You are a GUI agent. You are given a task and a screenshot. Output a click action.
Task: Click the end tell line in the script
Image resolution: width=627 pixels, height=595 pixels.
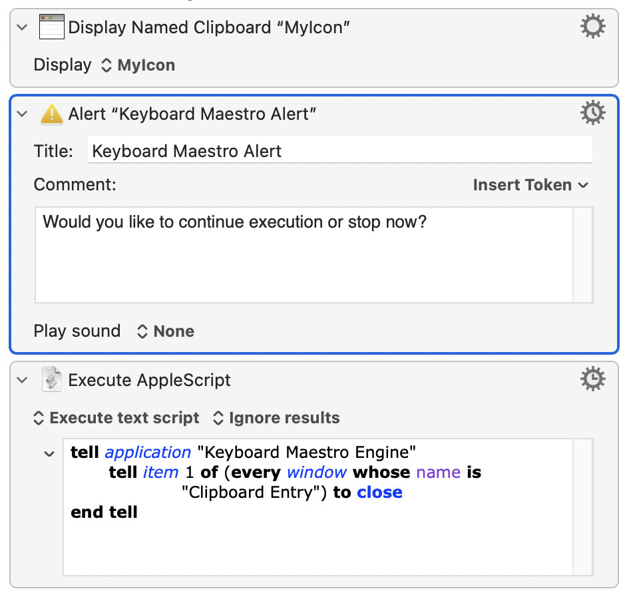104,512
